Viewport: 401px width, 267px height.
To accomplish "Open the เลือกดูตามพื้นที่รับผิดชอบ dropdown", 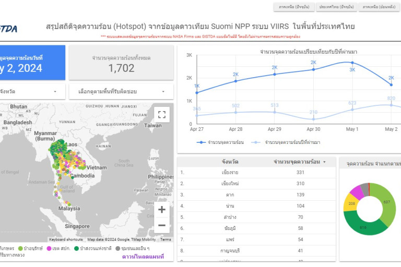I will click(x=121, y=91).
